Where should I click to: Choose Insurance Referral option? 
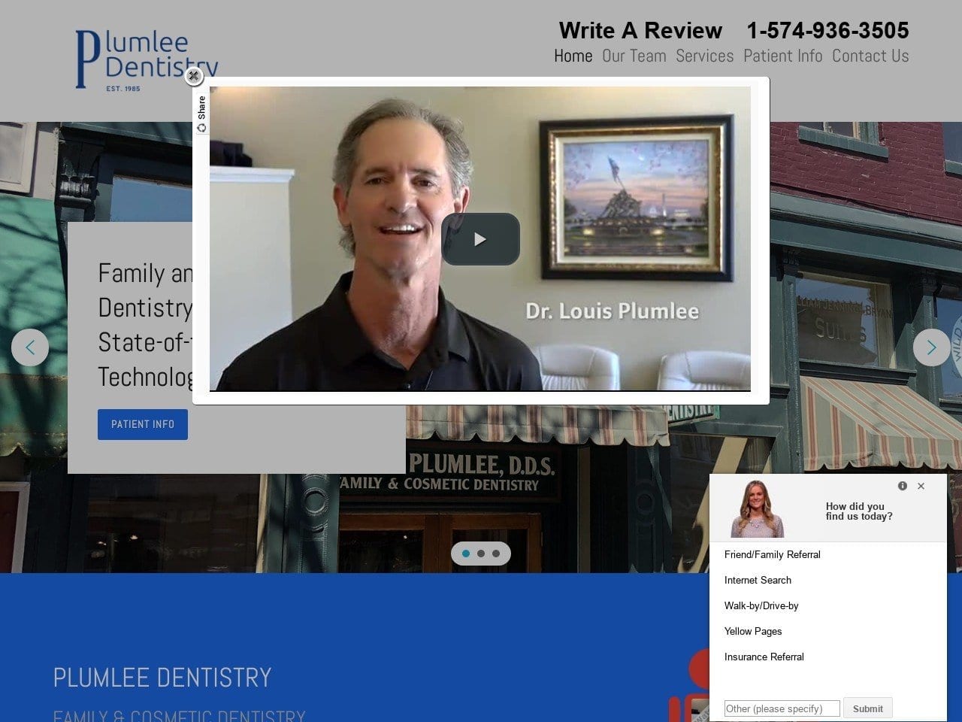(764, 657)
